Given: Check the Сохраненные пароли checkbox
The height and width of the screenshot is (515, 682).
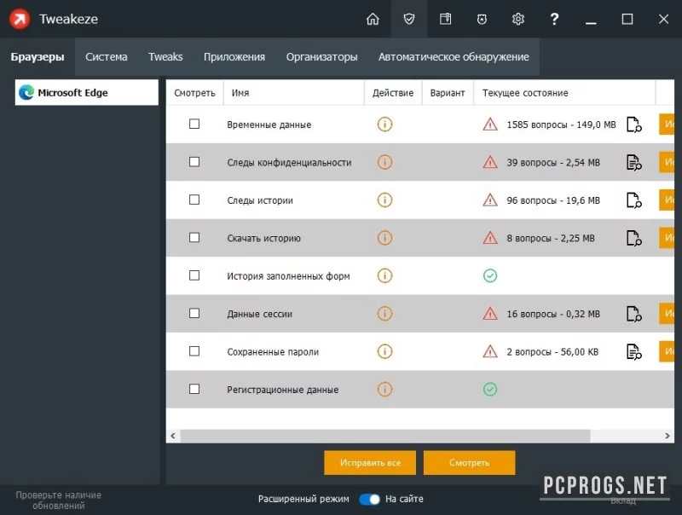Looking at the screenshot, I should coord(194,351).
